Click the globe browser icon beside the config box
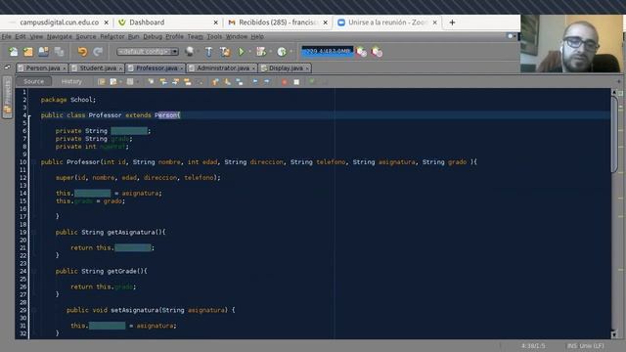This screenshot has width=626, height=352. (x=190, y=52)
